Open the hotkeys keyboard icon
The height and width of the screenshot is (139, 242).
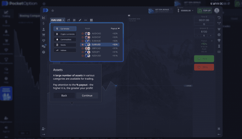click(x=219, y=52)
